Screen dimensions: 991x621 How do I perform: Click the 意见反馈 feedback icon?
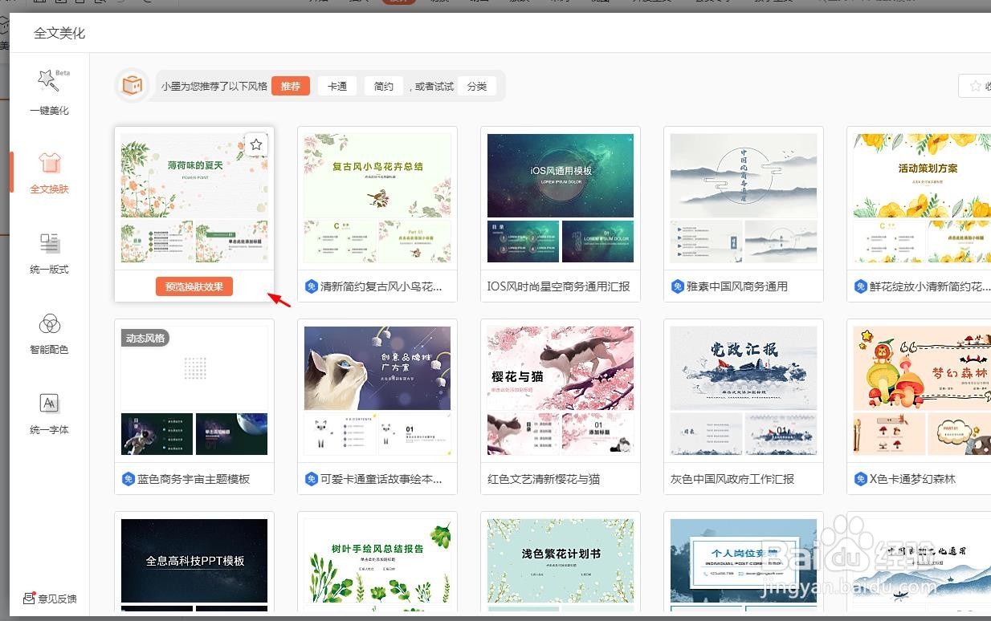29,599
